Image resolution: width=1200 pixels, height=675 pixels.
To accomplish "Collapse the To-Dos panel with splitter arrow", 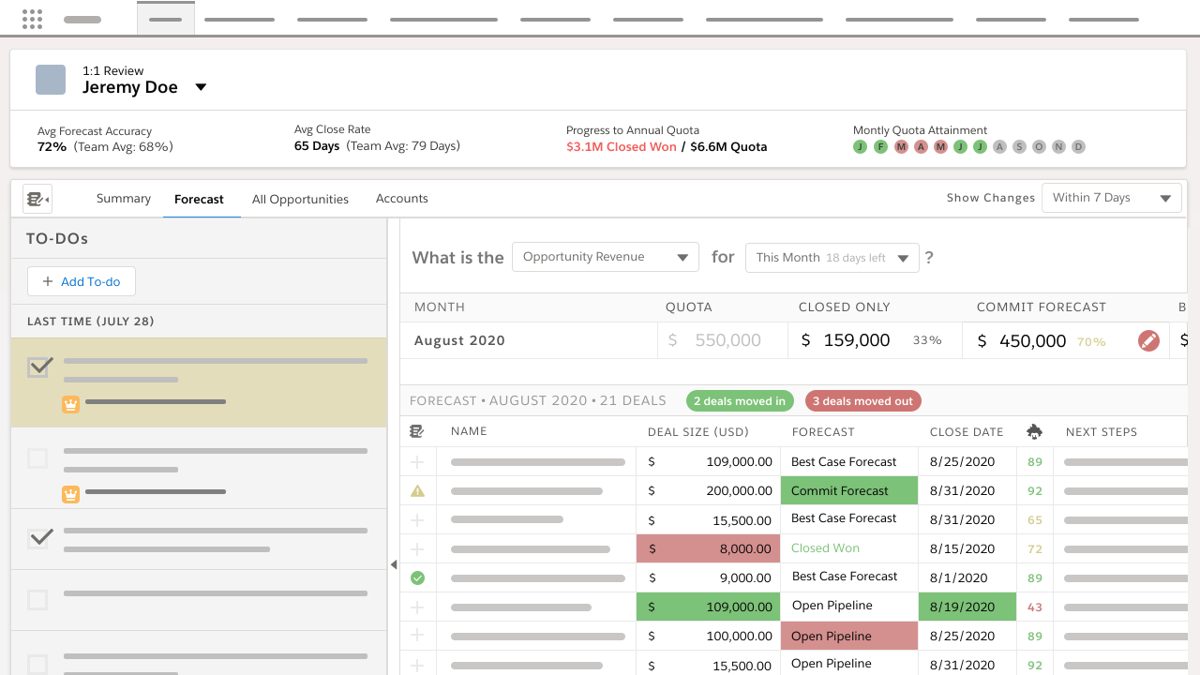I will click(394, 564).
